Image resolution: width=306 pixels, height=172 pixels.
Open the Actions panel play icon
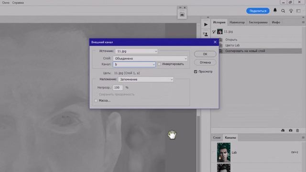tap(206, 24)
